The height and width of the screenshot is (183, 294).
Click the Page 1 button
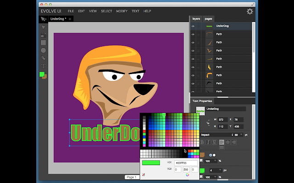coord(131,177)
